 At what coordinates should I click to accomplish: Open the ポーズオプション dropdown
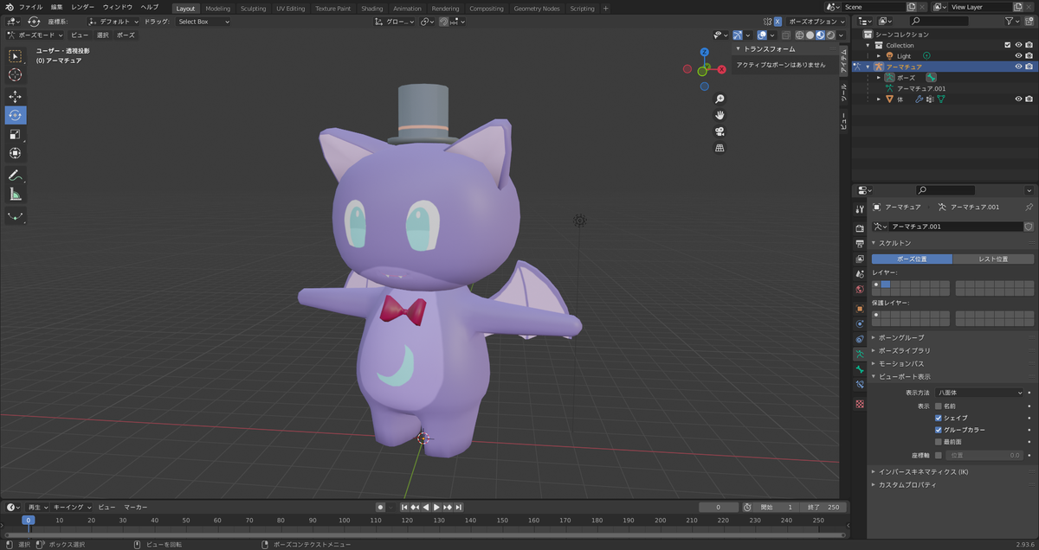tap(816, 22)
